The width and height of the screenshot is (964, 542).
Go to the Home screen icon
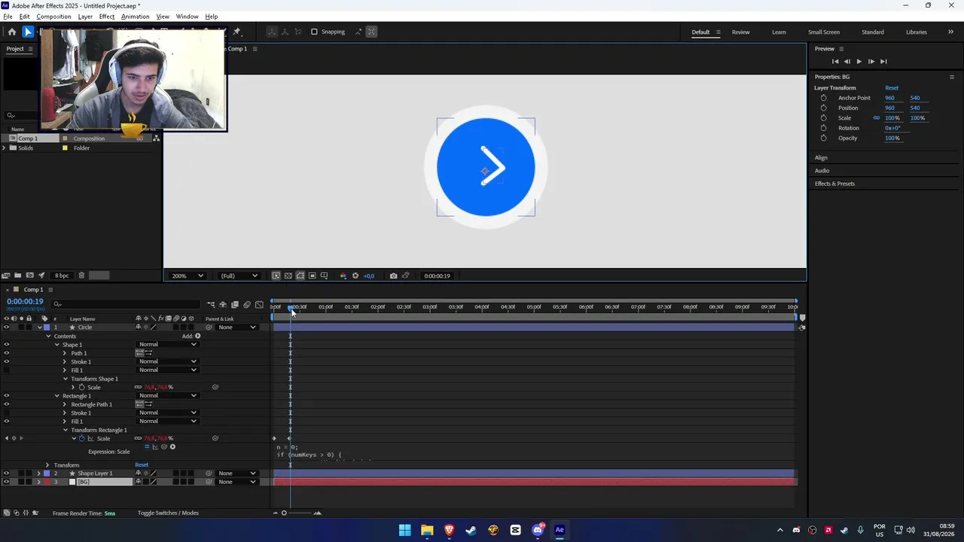[x=11, y=32]
